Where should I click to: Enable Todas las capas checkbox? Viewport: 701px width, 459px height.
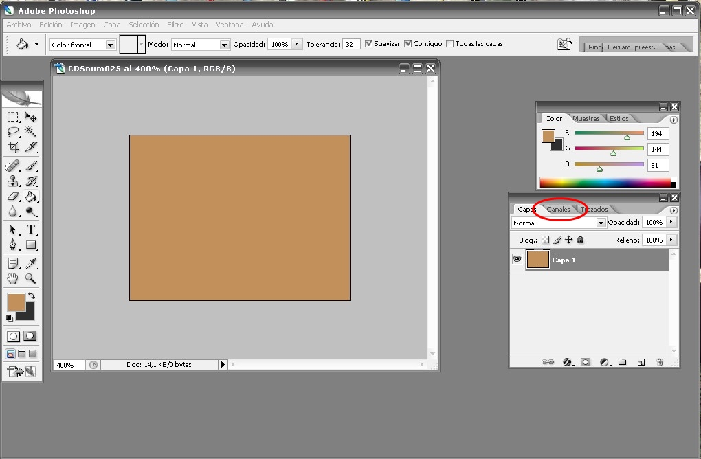(450, 43)
